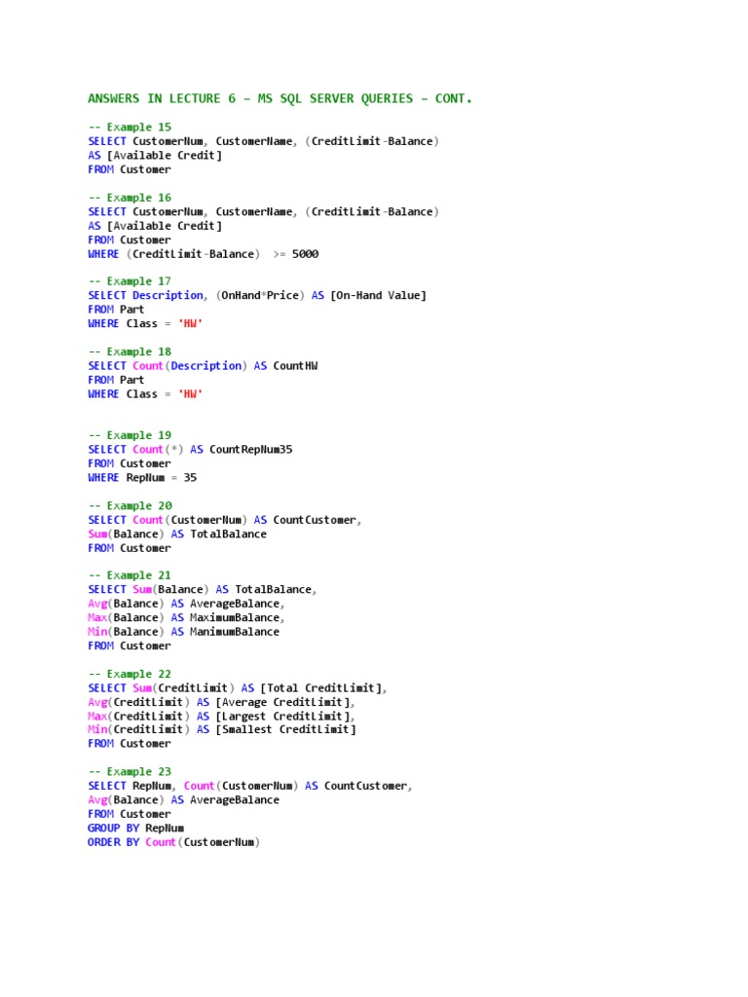Screen dimensions: 748x997
Task: Click the 'MaximumBalance' line
Action: (186, 618)
